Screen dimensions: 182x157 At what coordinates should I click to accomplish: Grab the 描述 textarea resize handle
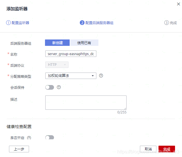pyautogui.click(x=125, y=109)
